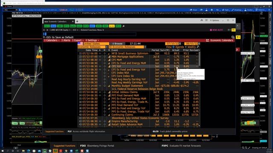The height and width of the screenshot is (153, 273).
Task: Click the yellow help question mark button
Action: click(234, 30)
